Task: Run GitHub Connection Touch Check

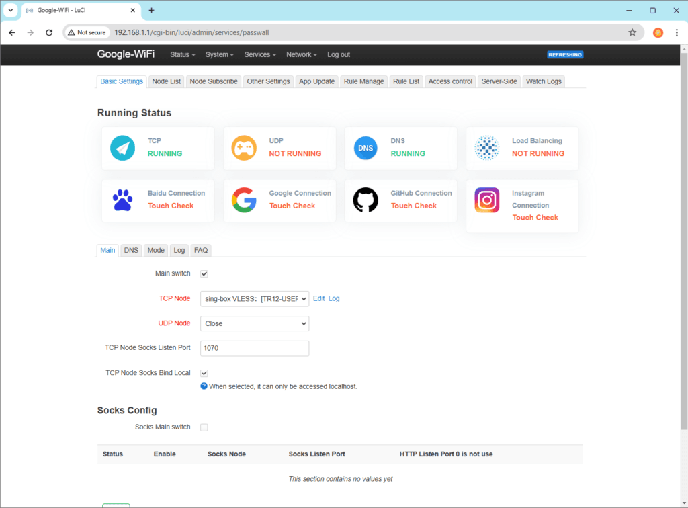Action: coord(414,206)
